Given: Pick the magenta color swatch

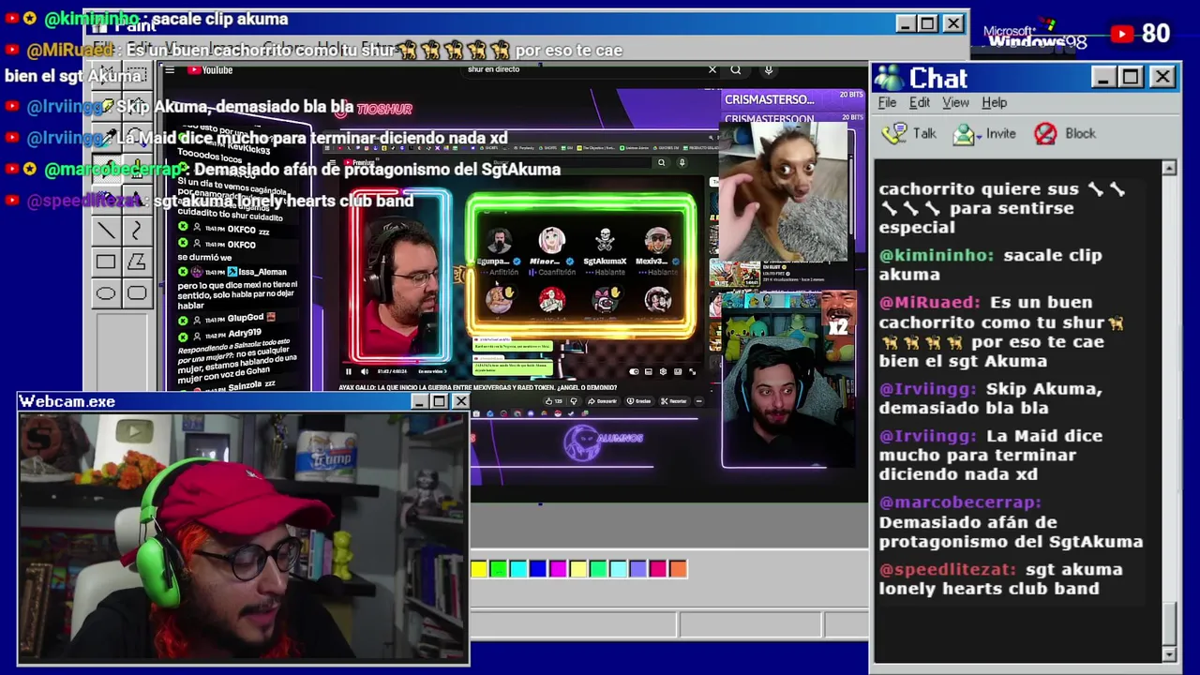Looking at the screenshot, I should pyautogui.click(x=558, y=568).
